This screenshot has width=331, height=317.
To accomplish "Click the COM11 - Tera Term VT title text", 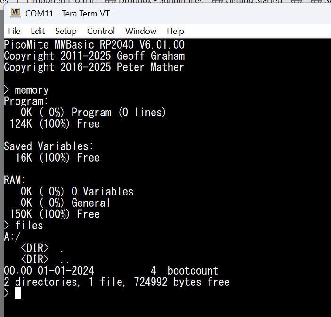I will pyautogui.click(x=67, y=13).
